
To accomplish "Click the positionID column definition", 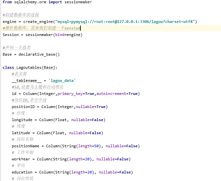I will 60,107.
